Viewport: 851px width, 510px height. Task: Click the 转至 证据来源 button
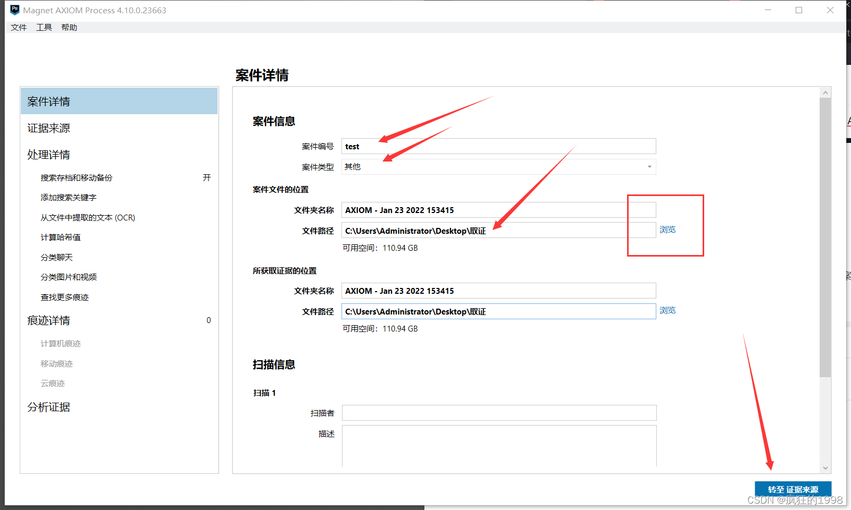coord(793,489)
